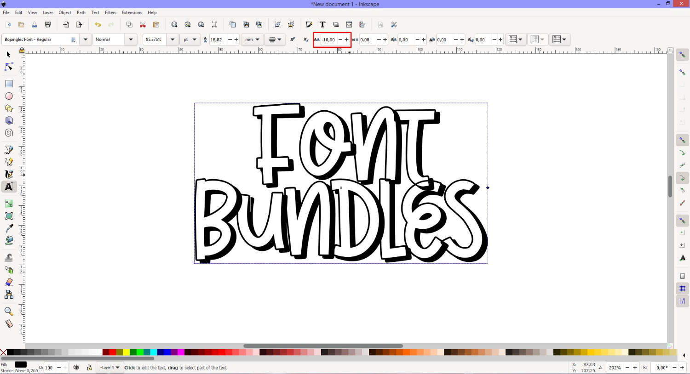Toggle snap to grids
This screenshot has width=690, height=374.
tap(682, 289)
